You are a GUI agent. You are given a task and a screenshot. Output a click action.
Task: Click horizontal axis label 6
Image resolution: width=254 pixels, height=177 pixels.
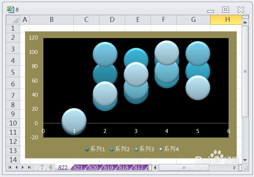(229, 131)
